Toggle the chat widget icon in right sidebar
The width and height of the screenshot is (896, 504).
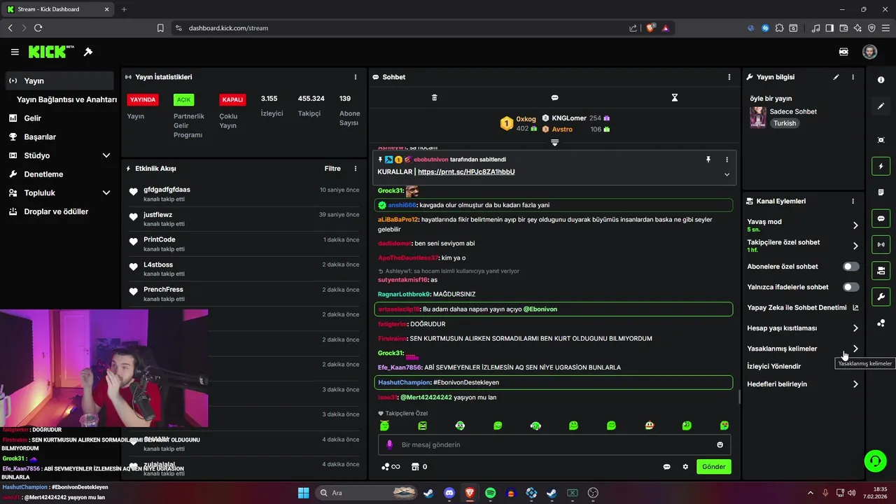(881, 218)
